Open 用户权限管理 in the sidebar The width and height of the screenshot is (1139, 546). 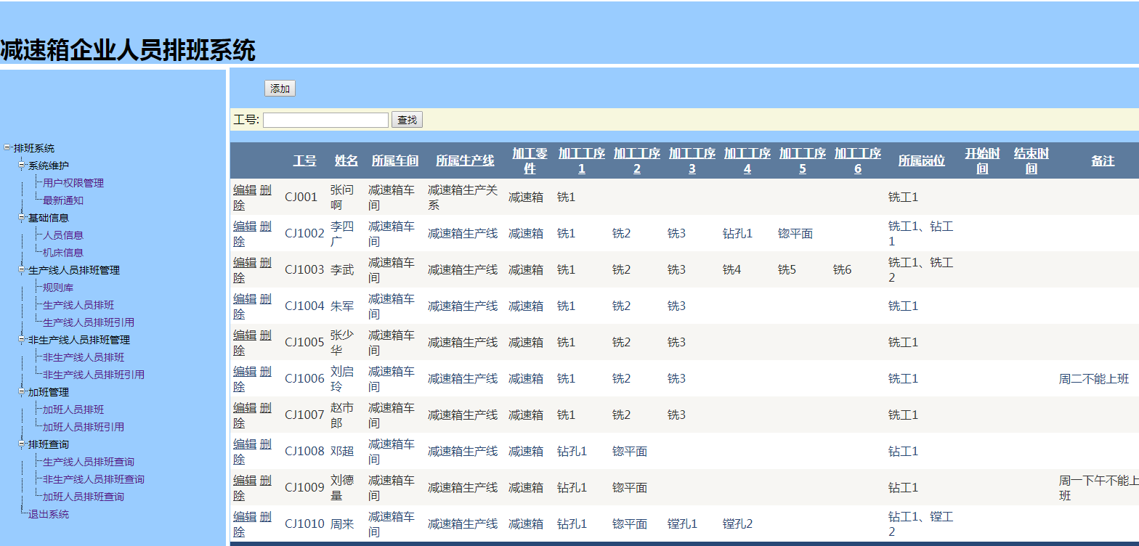(x=73, y=183)
